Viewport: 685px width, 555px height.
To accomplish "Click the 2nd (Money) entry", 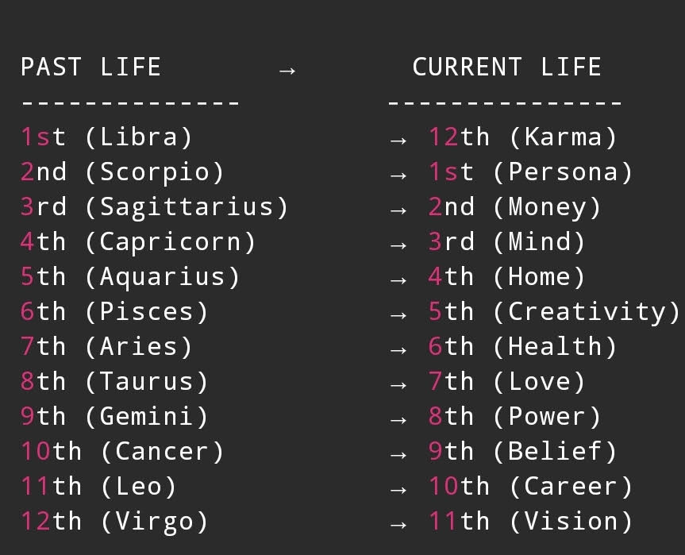I will pyautogui.click(x=514, y=207).
